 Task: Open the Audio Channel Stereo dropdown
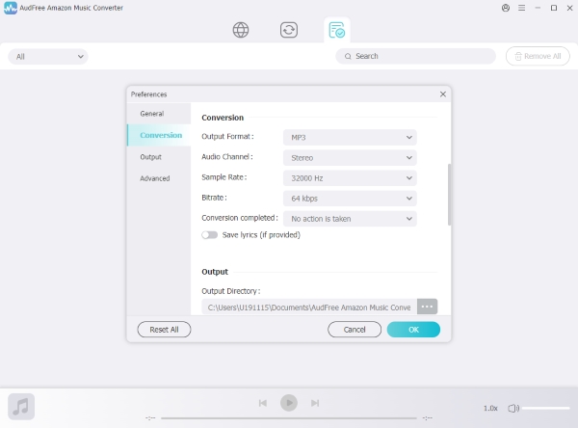coord(350,157)
